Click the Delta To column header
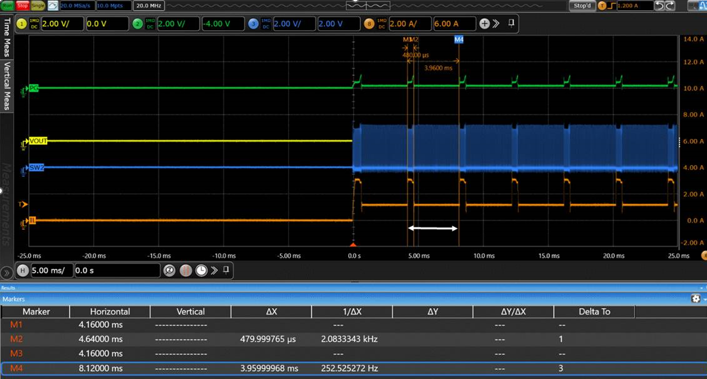707x379 pixels. click(x=594, y=312)
